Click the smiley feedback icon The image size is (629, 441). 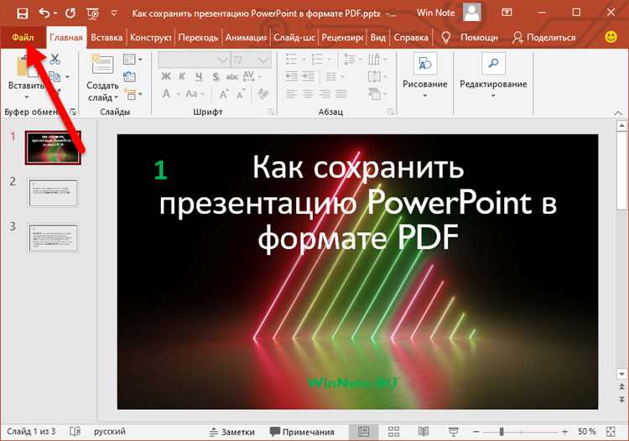pyautogui.click(x=611, y=37)
